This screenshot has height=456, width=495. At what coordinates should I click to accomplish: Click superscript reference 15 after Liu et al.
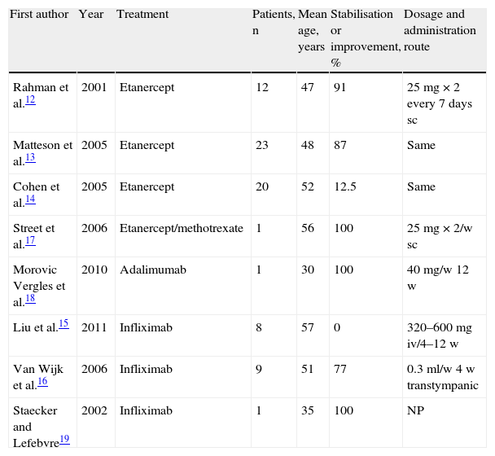point(63,323)
